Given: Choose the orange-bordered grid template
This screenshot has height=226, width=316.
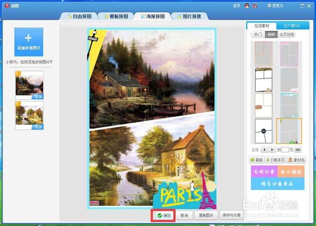Looking at the screenshot, I should click(x=264, y=54).
